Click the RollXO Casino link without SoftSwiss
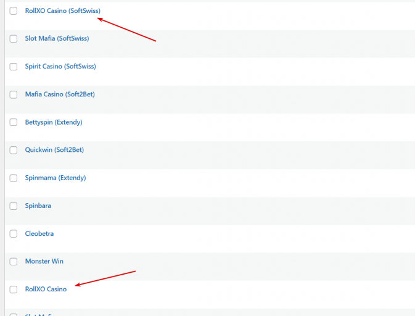 click(46, 289)
